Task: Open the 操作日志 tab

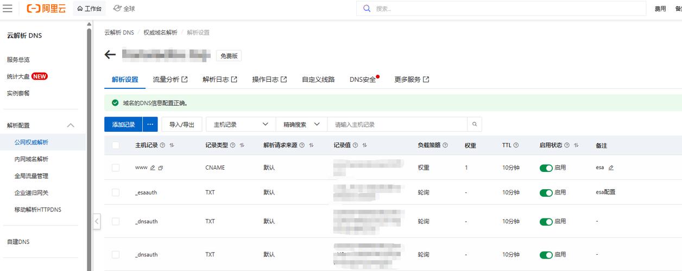Action: pyautogui.click(x=269, y=79)
